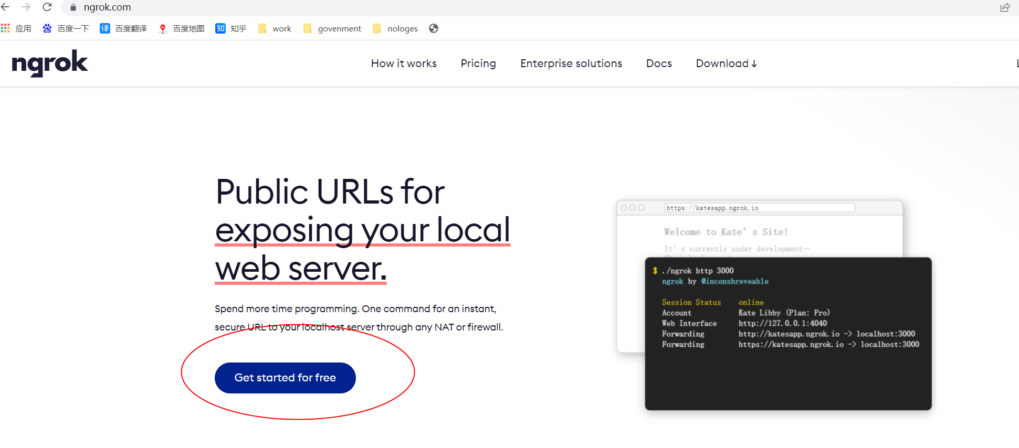Go to the Pricing page
Image resolution: width=1019 pixels, height=448 pixels.
[x=478, y=63]
